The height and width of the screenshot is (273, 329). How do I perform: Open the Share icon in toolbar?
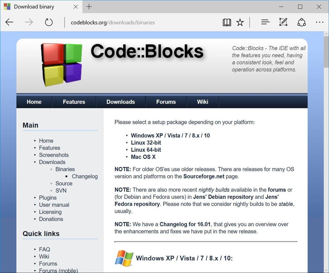pos(301,22)
